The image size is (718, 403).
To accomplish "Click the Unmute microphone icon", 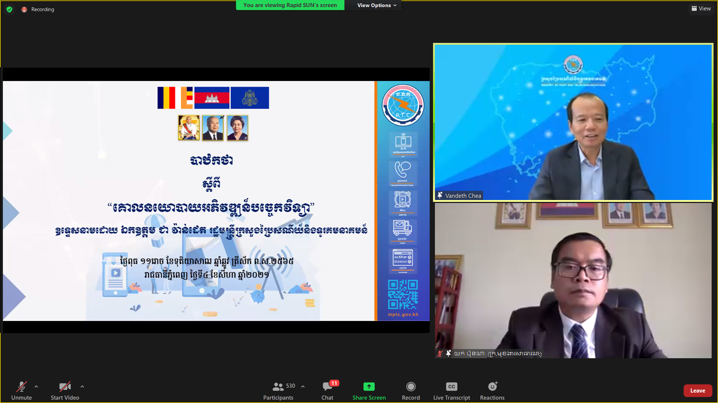I will coord(21,387).
